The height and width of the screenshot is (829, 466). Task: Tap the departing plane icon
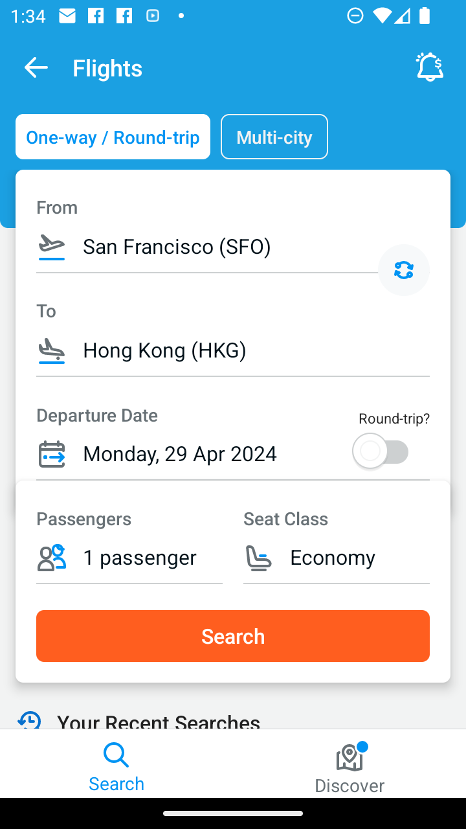[x=52, y=247]
